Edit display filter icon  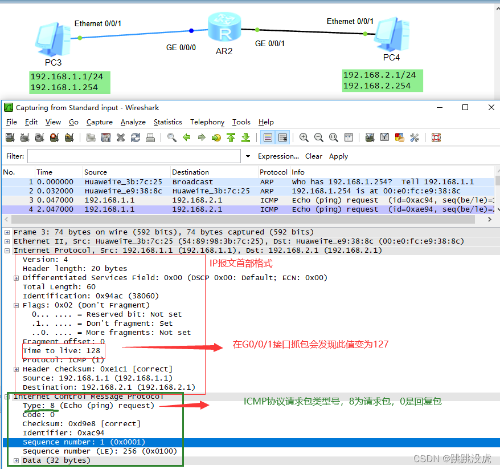click(384, 138)
